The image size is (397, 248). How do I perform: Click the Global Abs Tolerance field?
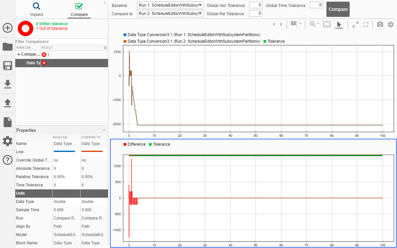pyautogui.click(x=255, y=5)
